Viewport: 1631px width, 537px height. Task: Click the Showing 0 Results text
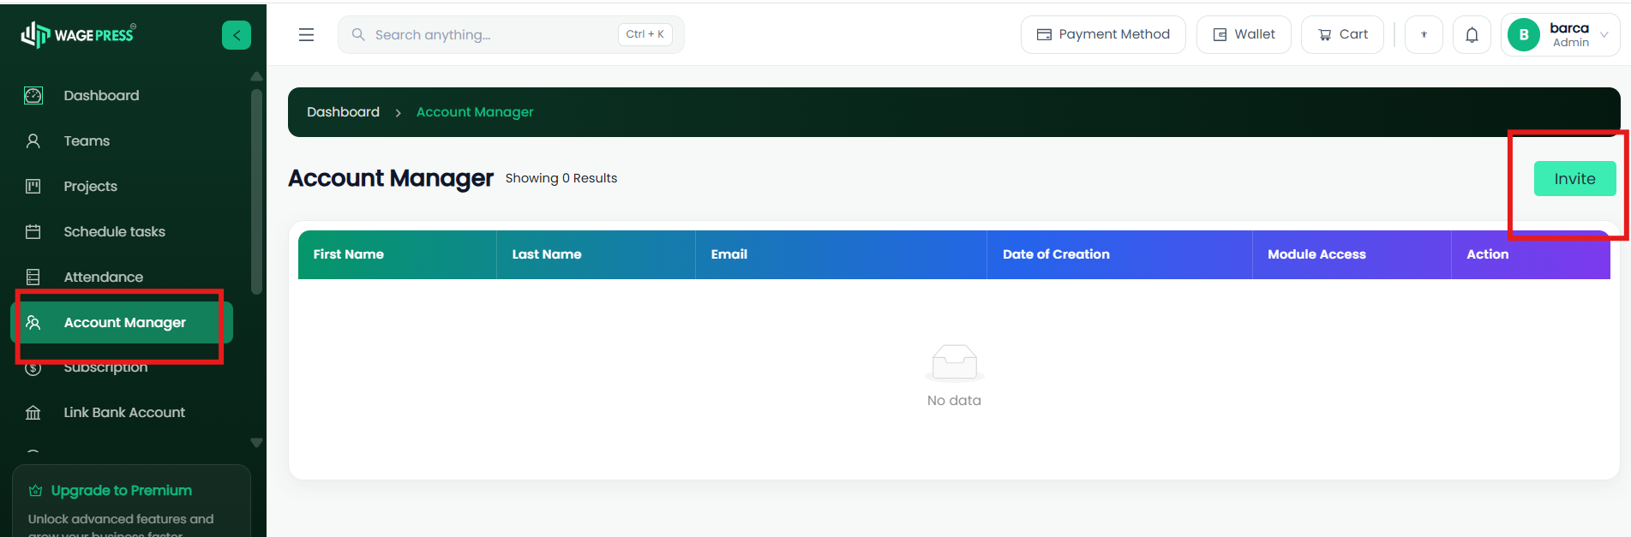coord(561,178)
